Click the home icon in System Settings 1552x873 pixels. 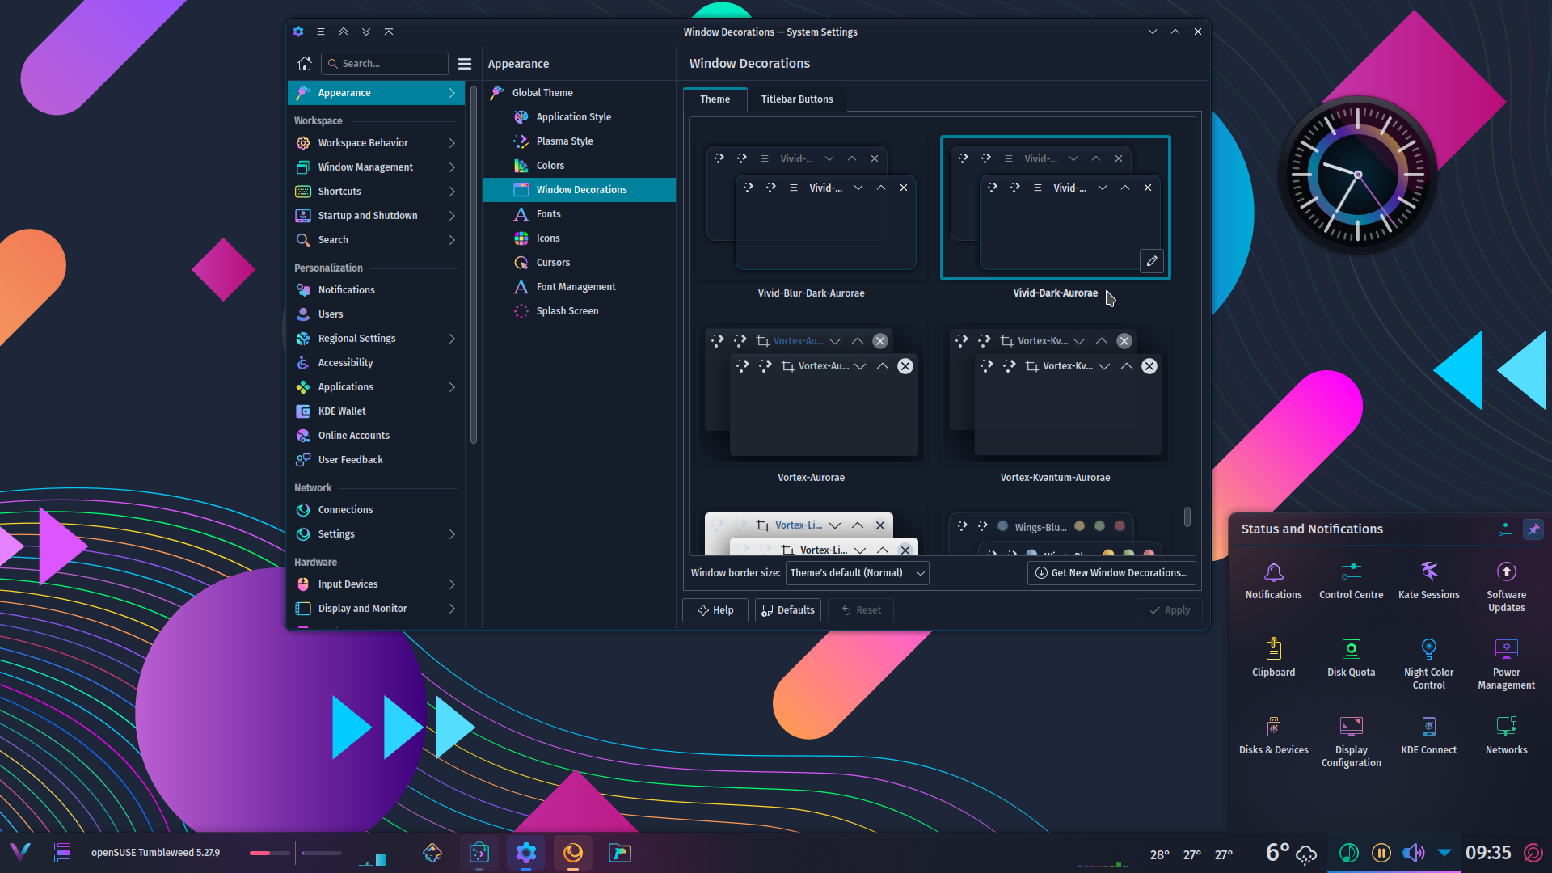[305, 64]
